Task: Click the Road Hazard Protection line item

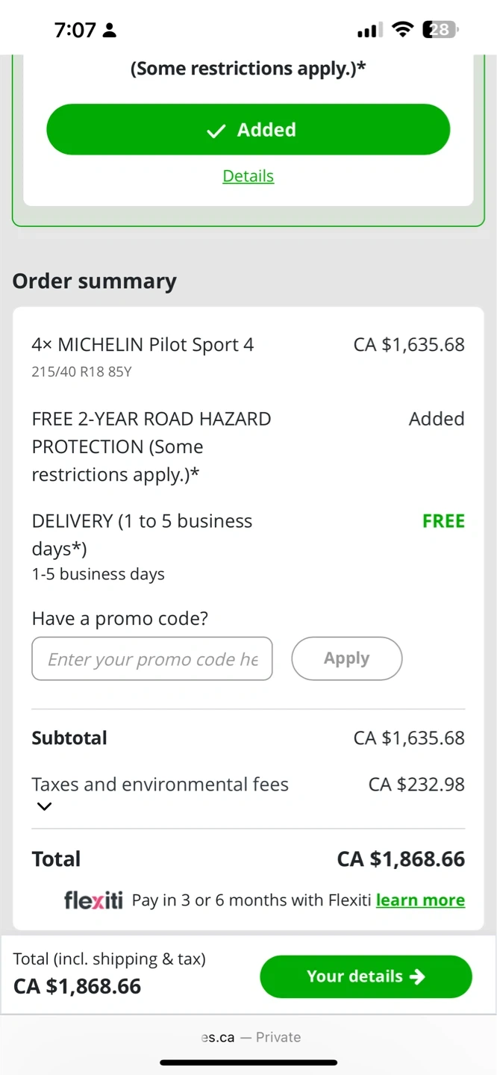Action: (x=151, y=446)
